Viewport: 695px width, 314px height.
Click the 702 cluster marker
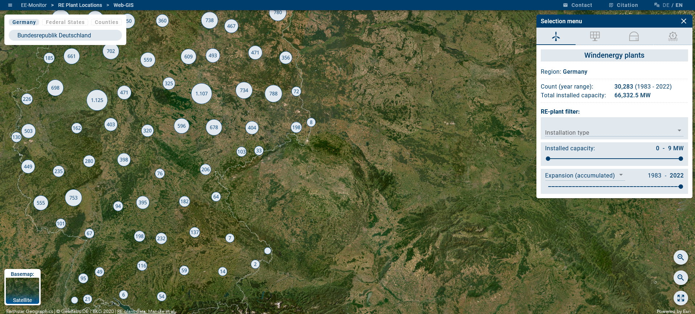pyautogui.click(x=111, y=51)
